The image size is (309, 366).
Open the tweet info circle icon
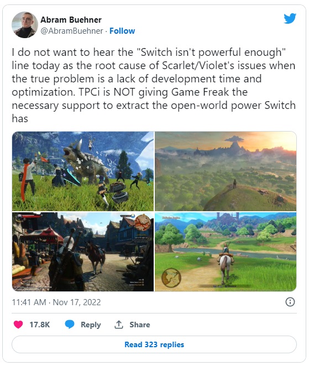tap(290, 302)
